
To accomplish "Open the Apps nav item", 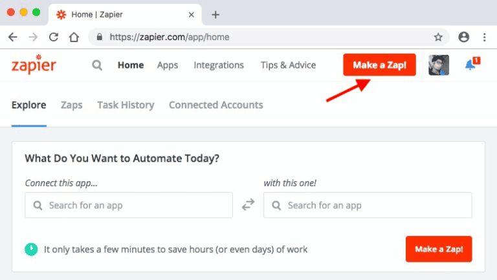I will pos(168,65).
